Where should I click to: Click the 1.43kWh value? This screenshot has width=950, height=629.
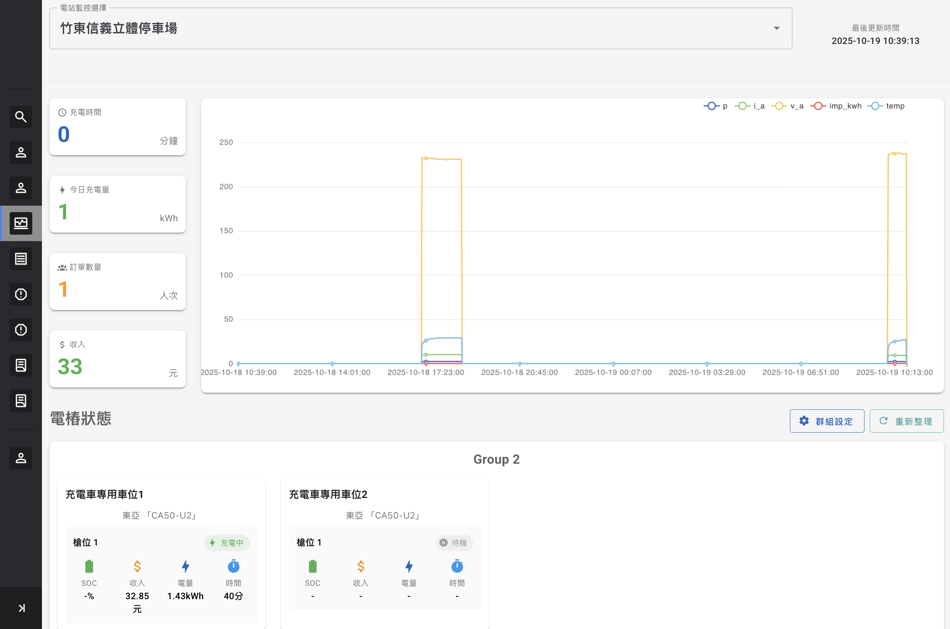(x=185, y=596)
